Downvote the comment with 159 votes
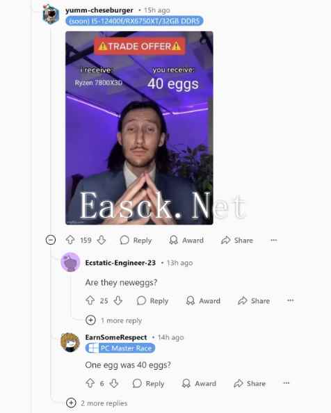This screenshot has height=413, width=331. (102, 240)
